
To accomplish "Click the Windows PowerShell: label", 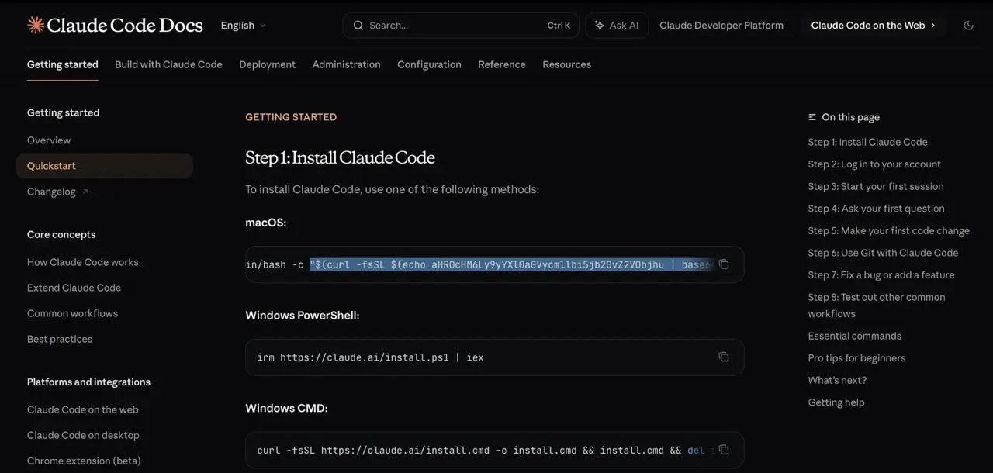I will point(302,316).
